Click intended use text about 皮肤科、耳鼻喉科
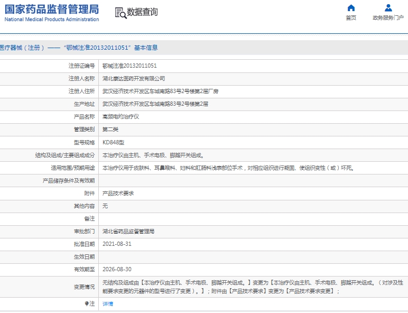The width and height of the screenshot is (408, 313). pos(229,168)
